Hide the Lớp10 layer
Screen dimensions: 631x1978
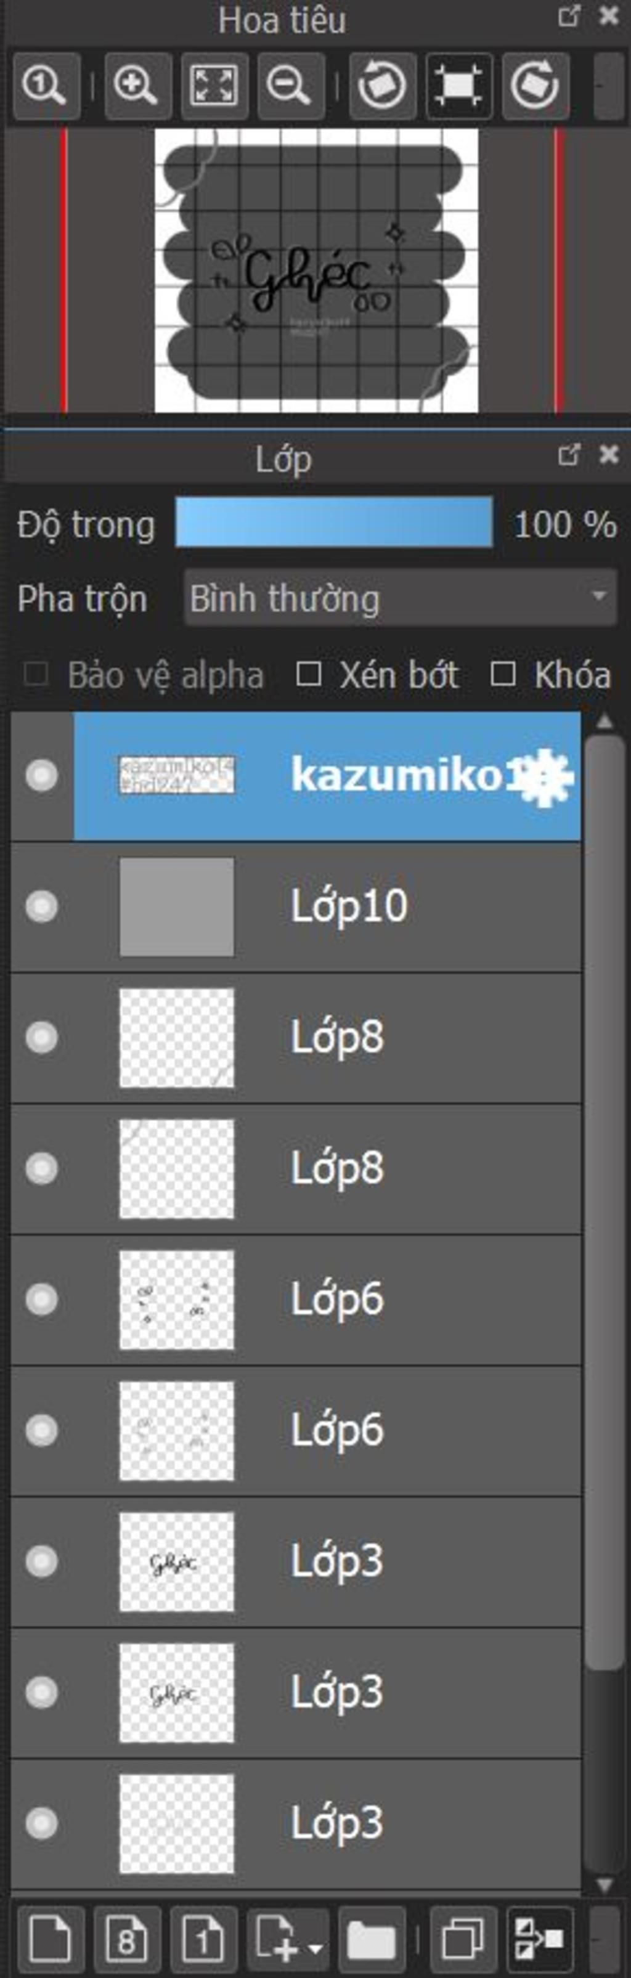coord(41,906)
